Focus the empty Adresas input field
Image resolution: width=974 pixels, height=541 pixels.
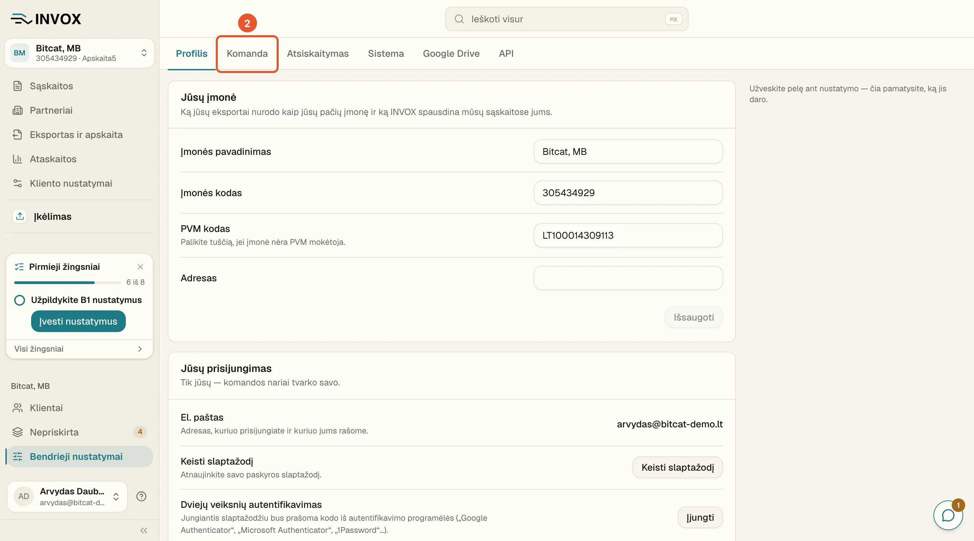[x=628, y=278]
